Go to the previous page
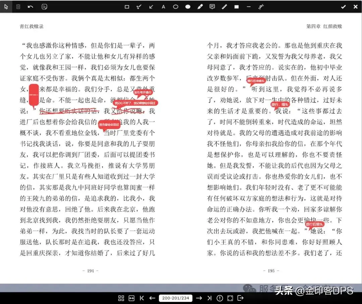The width and height of the screenshot is (362, 304). [152, 298]
